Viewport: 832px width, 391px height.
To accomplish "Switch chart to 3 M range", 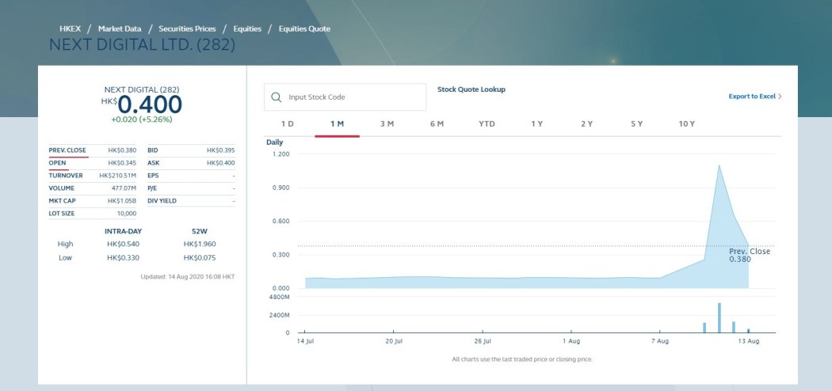I will pyautogui.click(x=387, y=123).
